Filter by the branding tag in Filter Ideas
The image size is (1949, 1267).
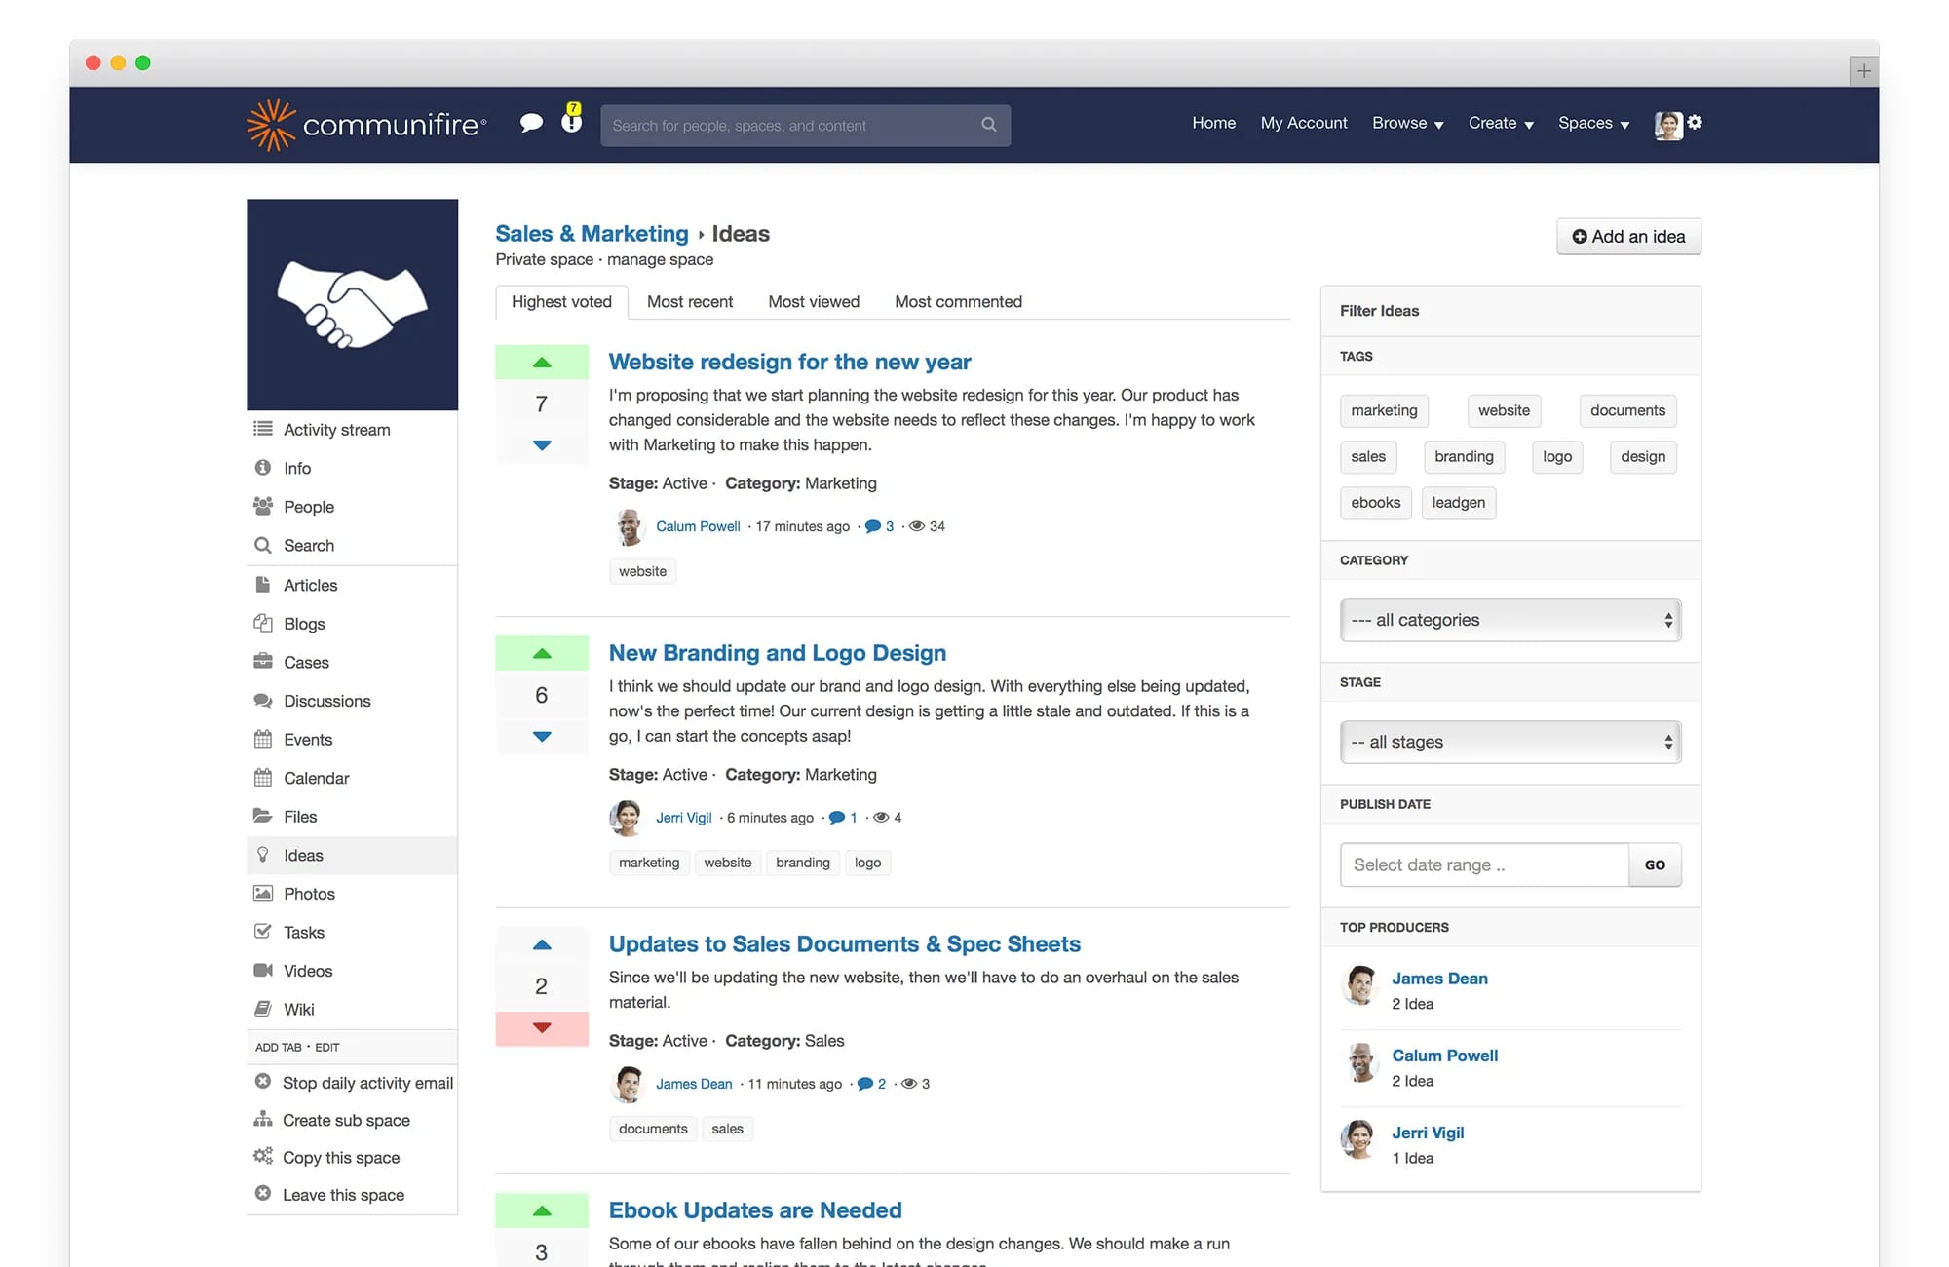coord(1464,456)
